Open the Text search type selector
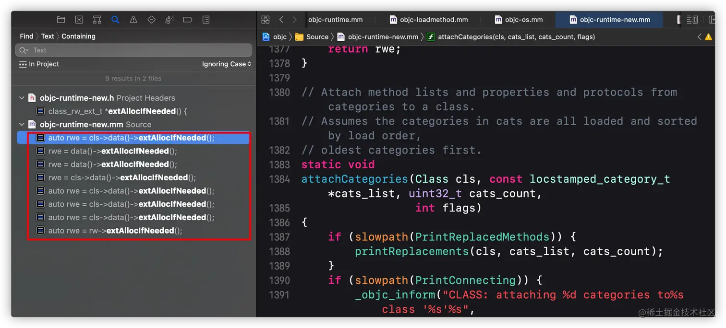726x328 pixels. click(x=48, y=36)
